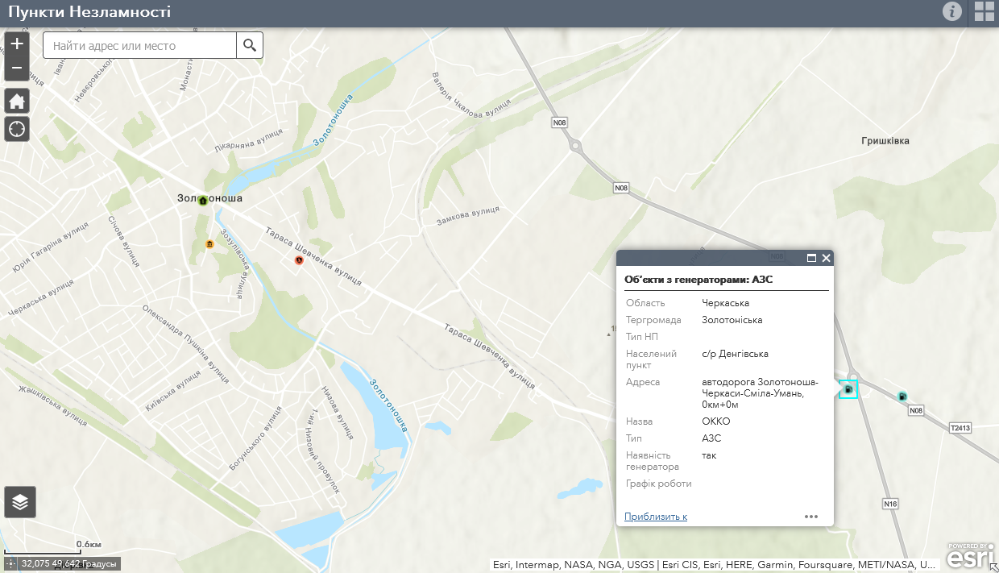This screenshot has width=999, height=573.
Task: Click the 'Замкова вулиця' street label
Action: point(468,215)
